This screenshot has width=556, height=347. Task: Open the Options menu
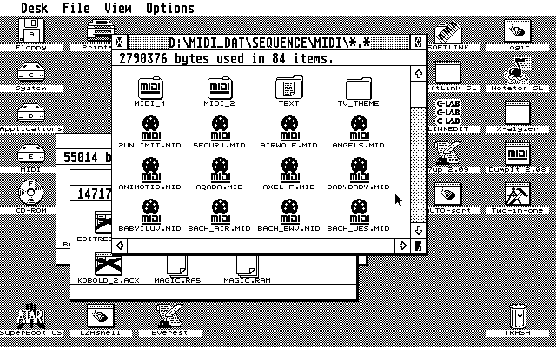(x=169, y=8)
